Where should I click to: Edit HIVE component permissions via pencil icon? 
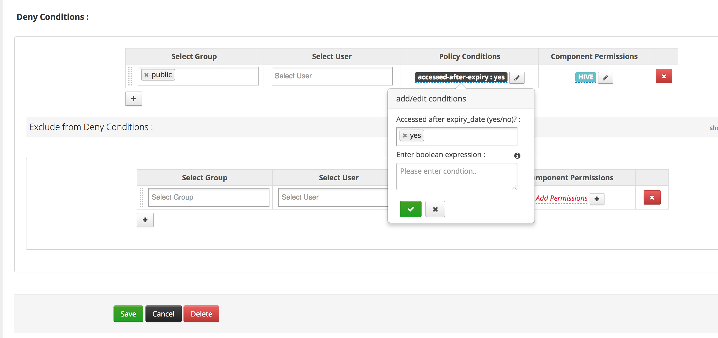point(605,77)
